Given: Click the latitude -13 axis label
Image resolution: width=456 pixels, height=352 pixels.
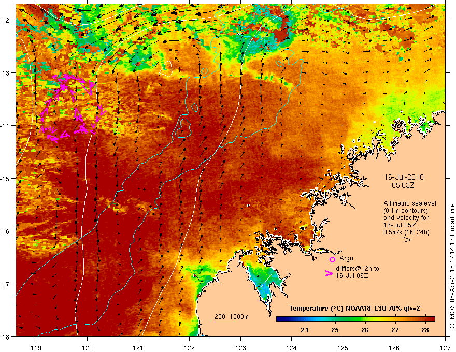Looking at the screenshot, I should click(x=5, y=73).
